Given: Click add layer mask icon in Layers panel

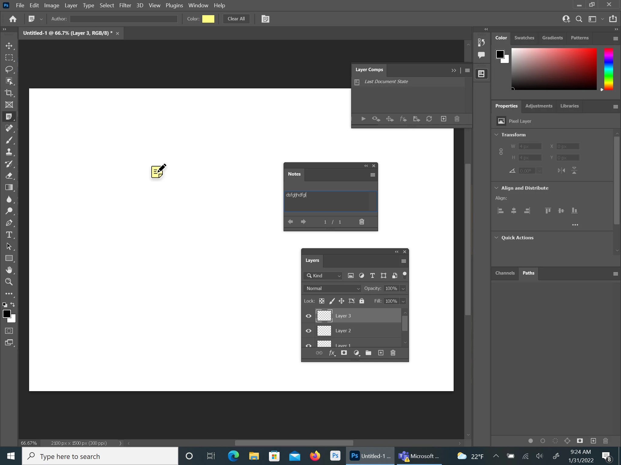Looking at the screenshot, I should click(344, 353).
